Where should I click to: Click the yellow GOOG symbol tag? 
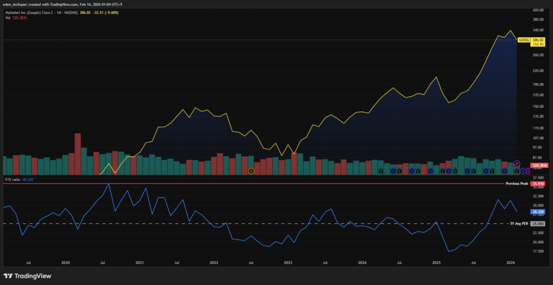point(523,40)
